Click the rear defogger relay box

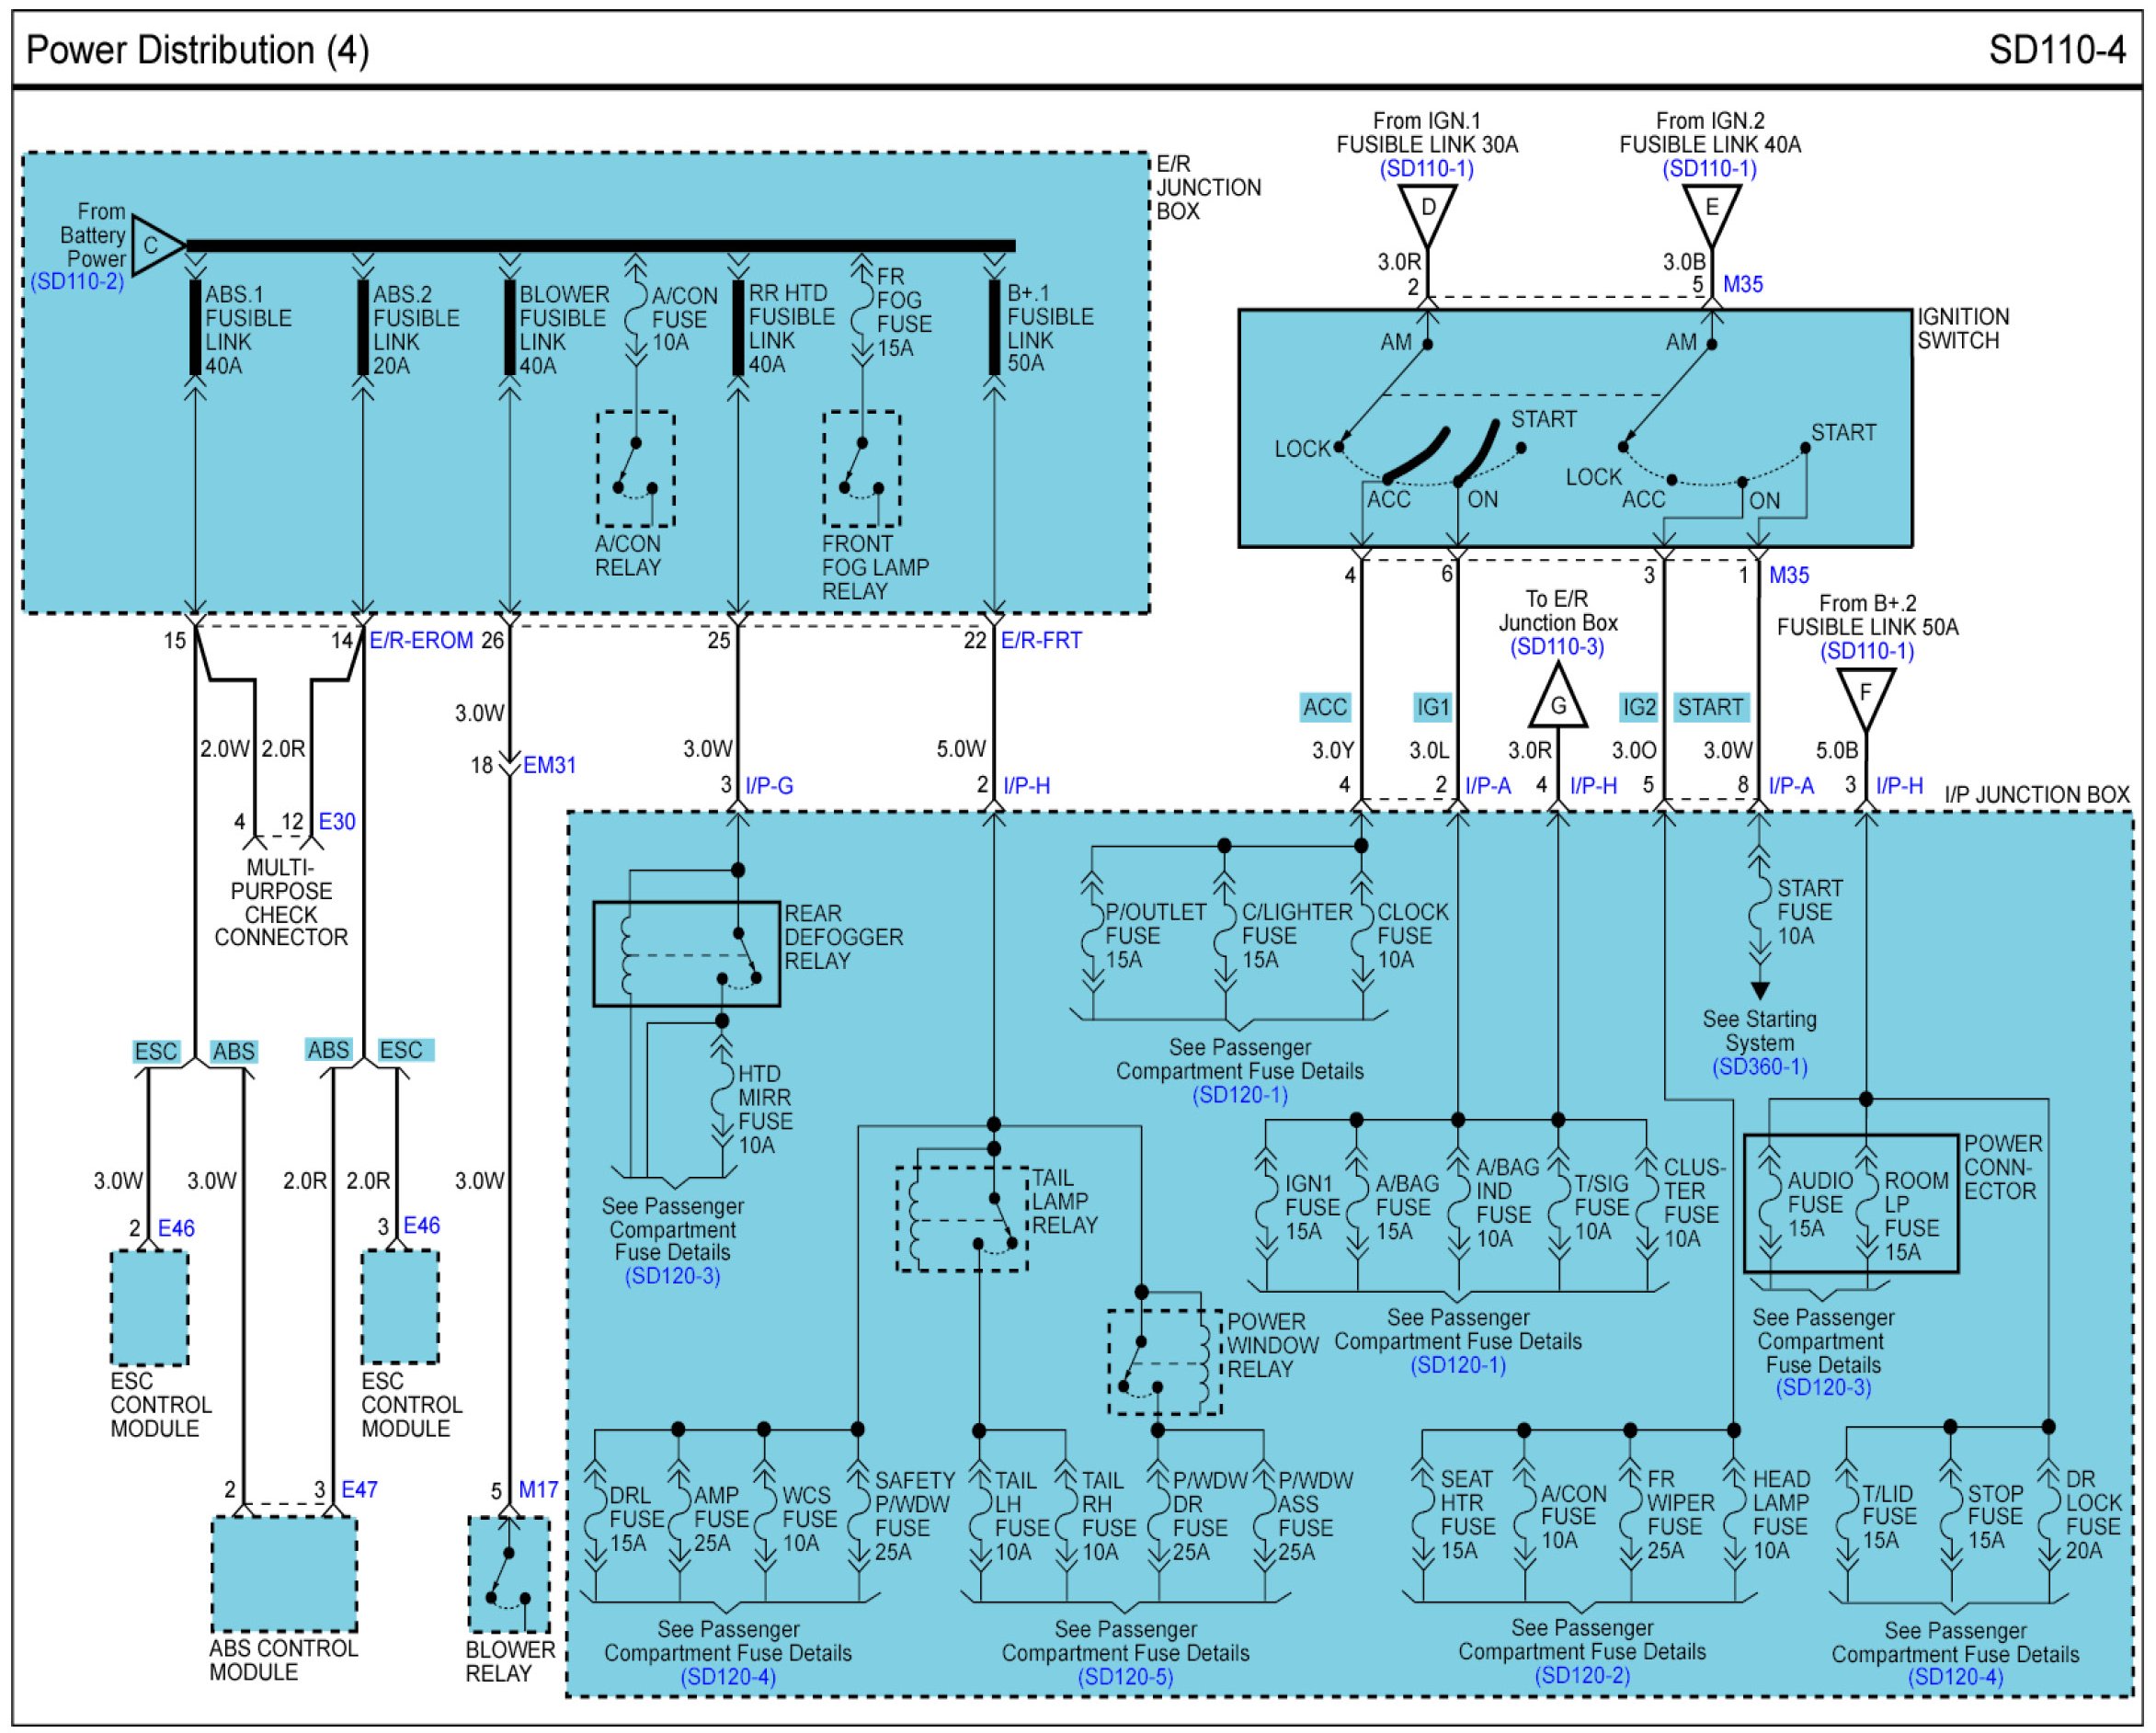click(686, 954)
